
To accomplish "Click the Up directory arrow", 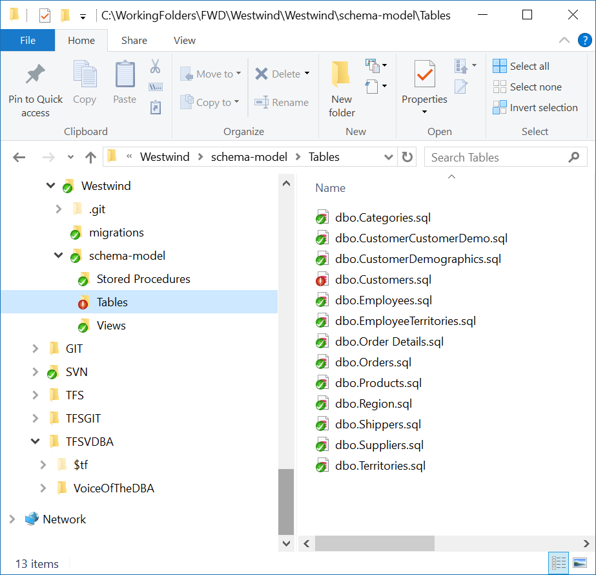I will [x=91, y=157].
